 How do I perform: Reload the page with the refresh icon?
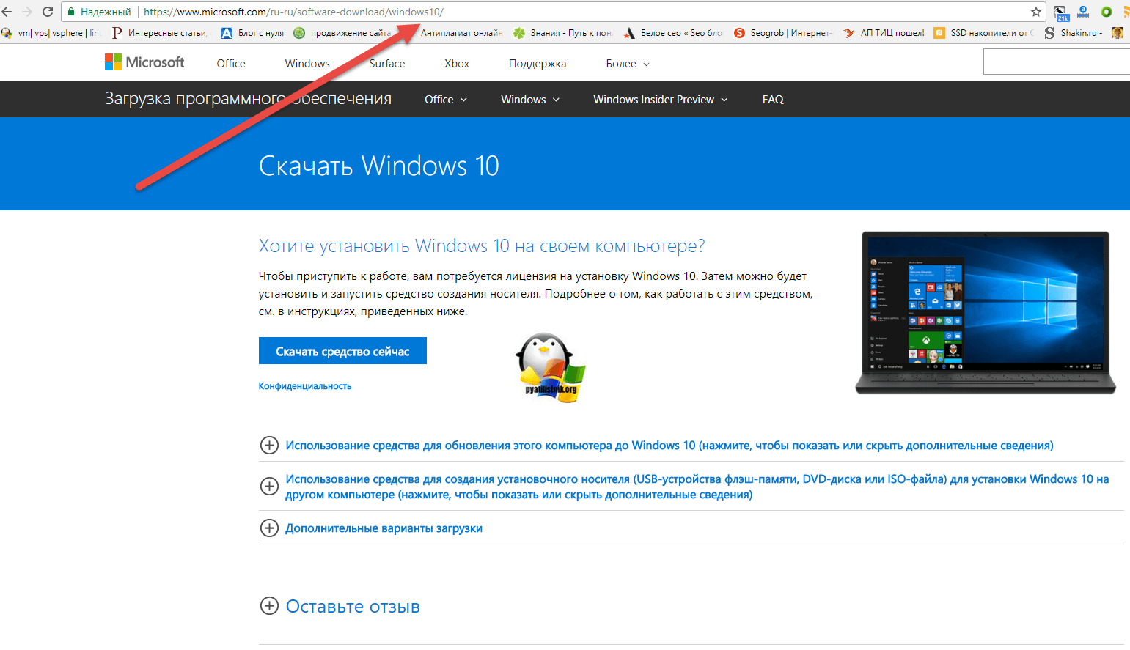click(48, 12)
